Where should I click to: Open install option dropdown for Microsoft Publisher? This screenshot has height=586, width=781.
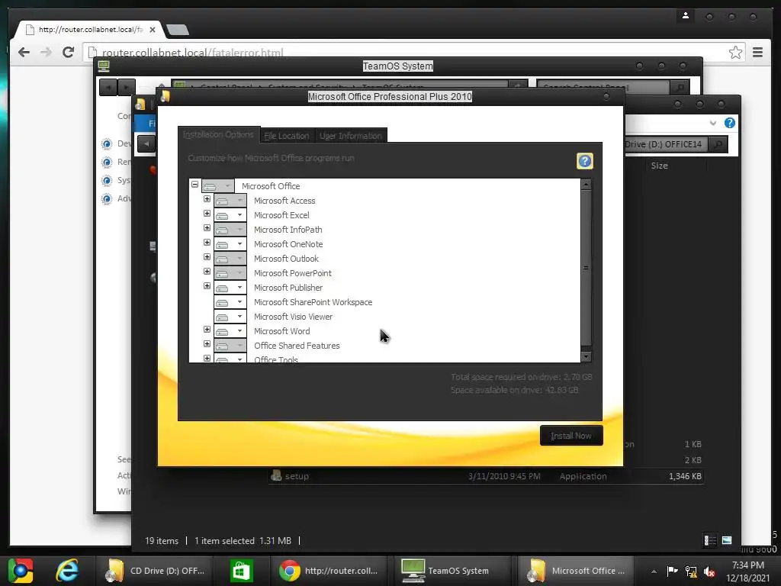coord(230,288)
